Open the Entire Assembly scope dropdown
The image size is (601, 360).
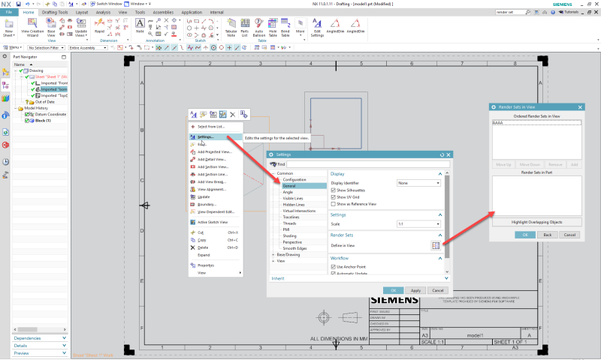88,48
